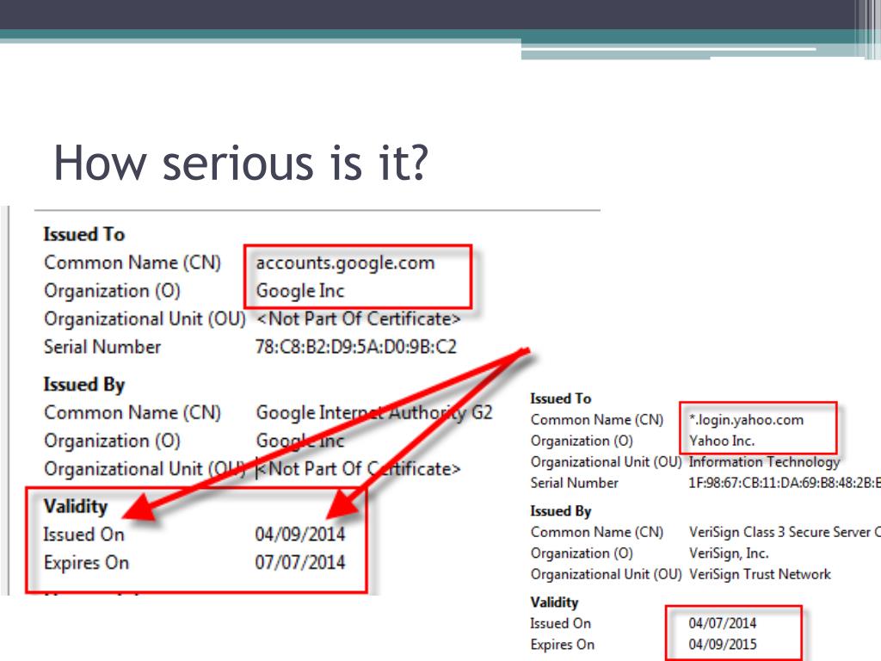The height and width of the screenshot is (661, 881).
Task: Click the Issued To heading above accounts.google.com
Action: 84,234
